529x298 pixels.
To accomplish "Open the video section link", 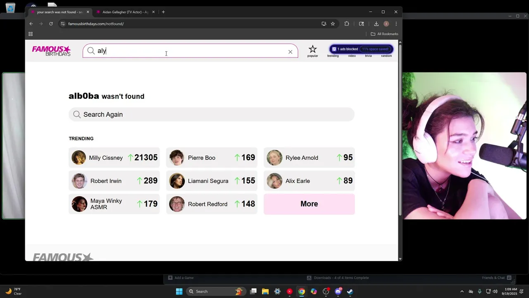I will [352, 56].
